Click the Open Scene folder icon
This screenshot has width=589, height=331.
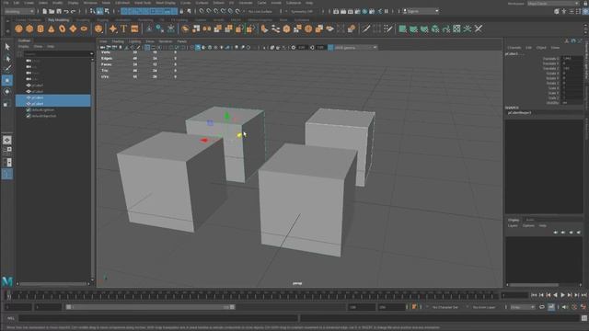click(52, 11)
